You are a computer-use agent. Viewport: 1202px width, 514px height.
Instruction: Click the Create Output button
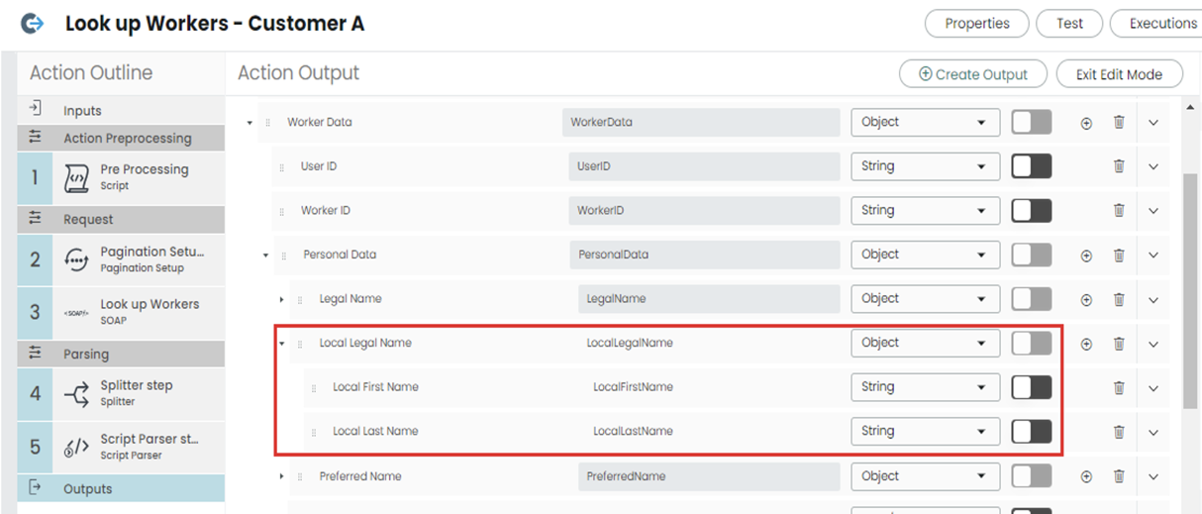972,74
